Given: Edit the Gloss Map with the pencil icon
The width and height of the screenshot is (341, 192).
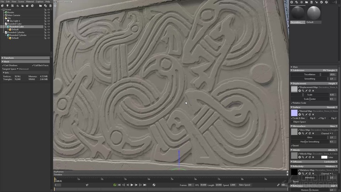Looking at the screenshot, I should 307,133.
